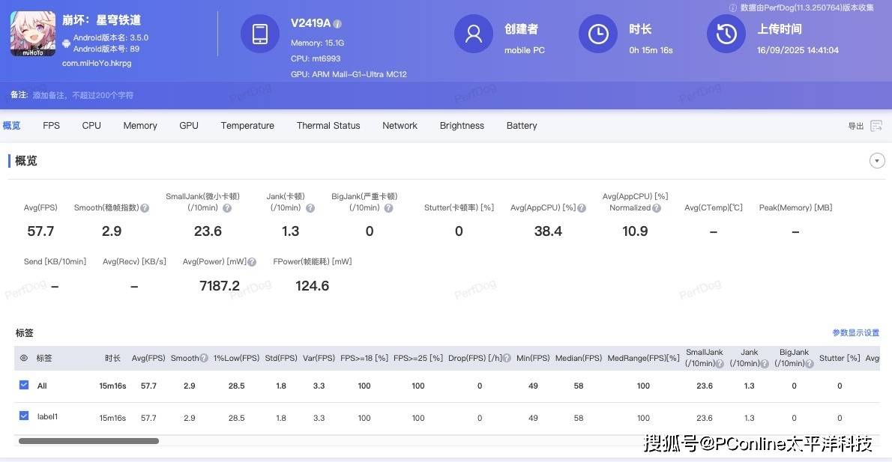Click help icon next to Avg(Power) [mW]

(x=252, y=262)
